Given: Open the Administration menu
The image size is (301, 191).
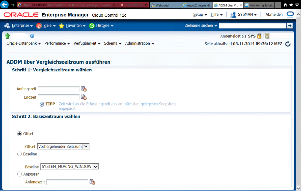Looking at the screenshot, I should [x=139, y=43].
